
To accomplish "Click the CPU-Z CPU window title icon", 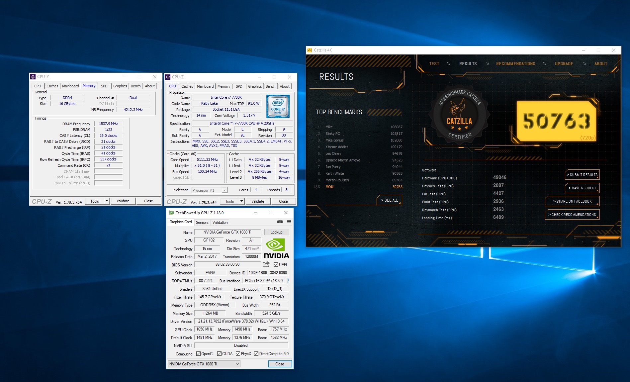I will point(168,77).
